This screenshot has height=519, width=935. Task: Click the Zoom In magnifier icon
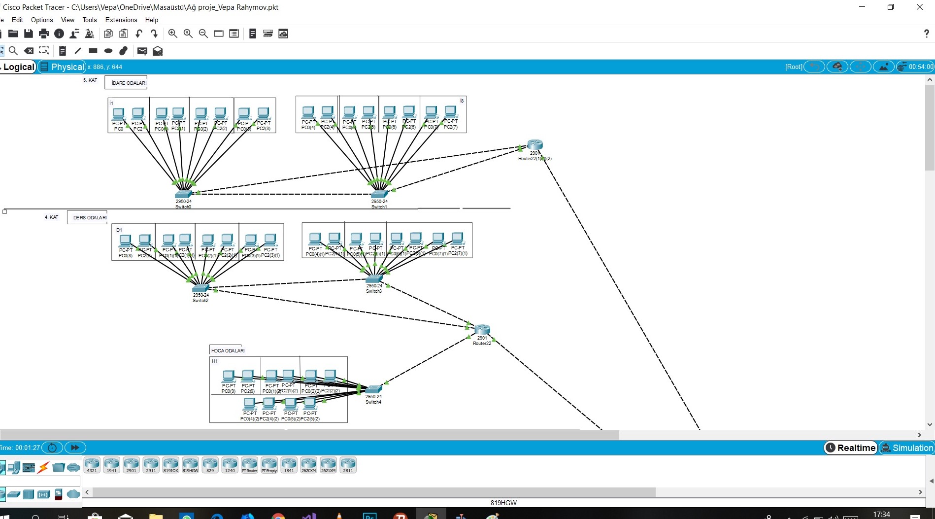[172, 34]
